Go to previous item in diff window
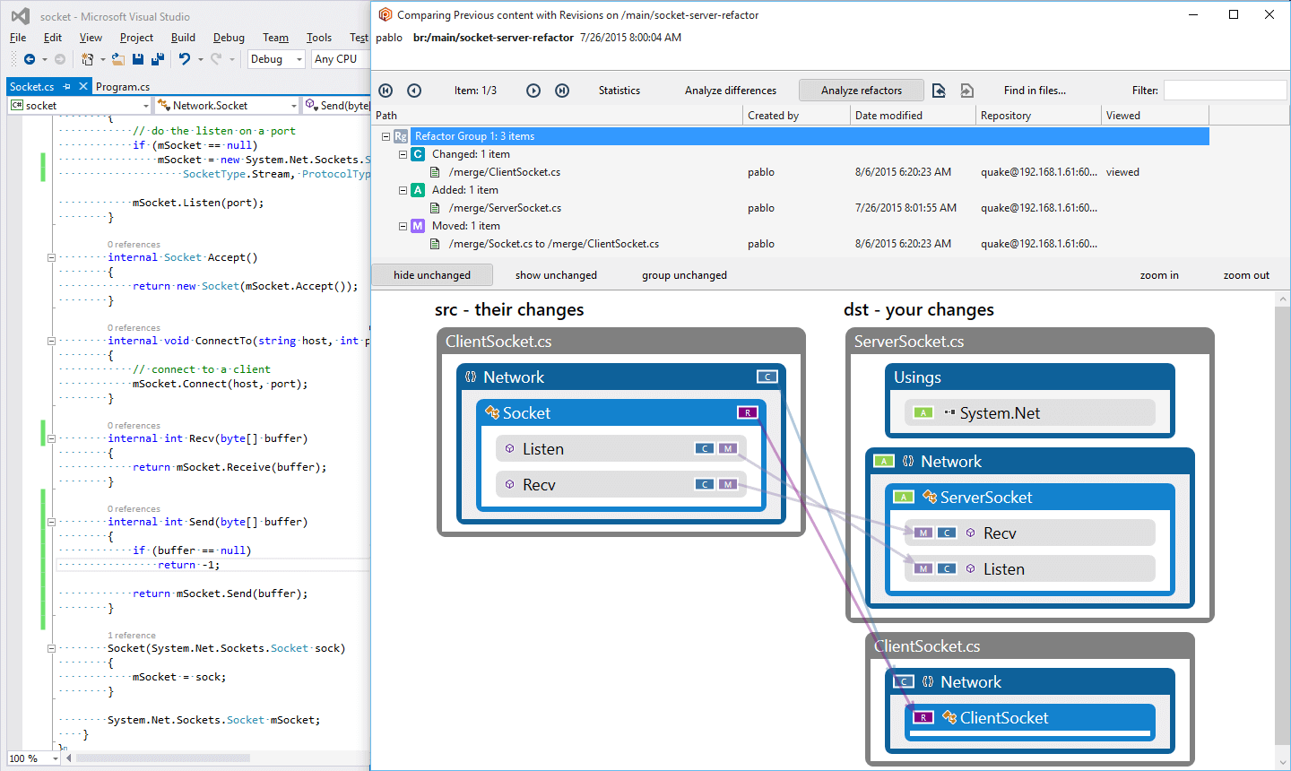This screenshot has width=1291, height=771. point(414,91)
